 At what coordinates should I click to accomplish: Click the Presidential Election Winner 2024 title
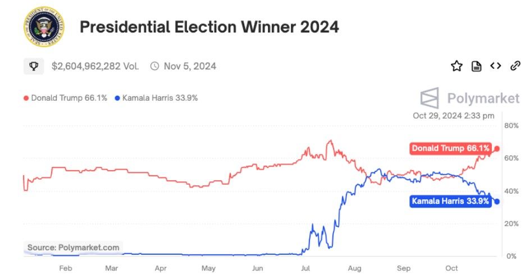[209, 26]
